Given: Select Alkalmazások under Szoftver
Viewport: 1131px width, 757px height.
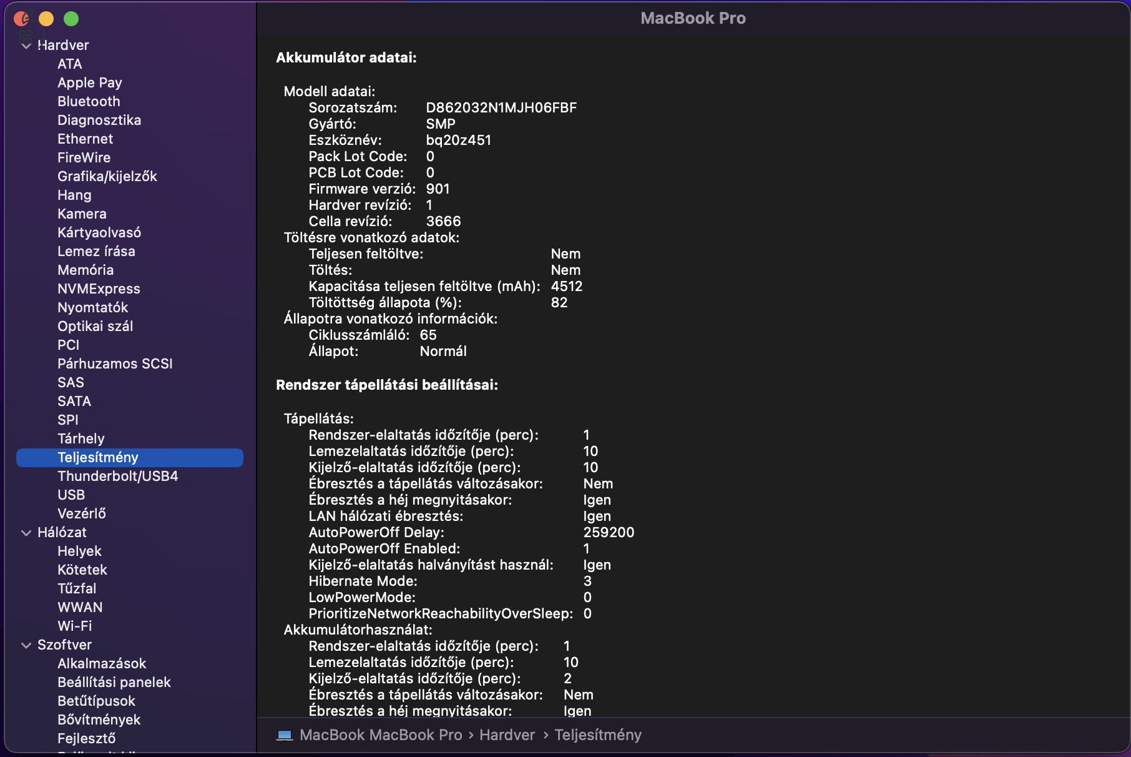Looking at the screenshot, I should click(x=102, y=663).
